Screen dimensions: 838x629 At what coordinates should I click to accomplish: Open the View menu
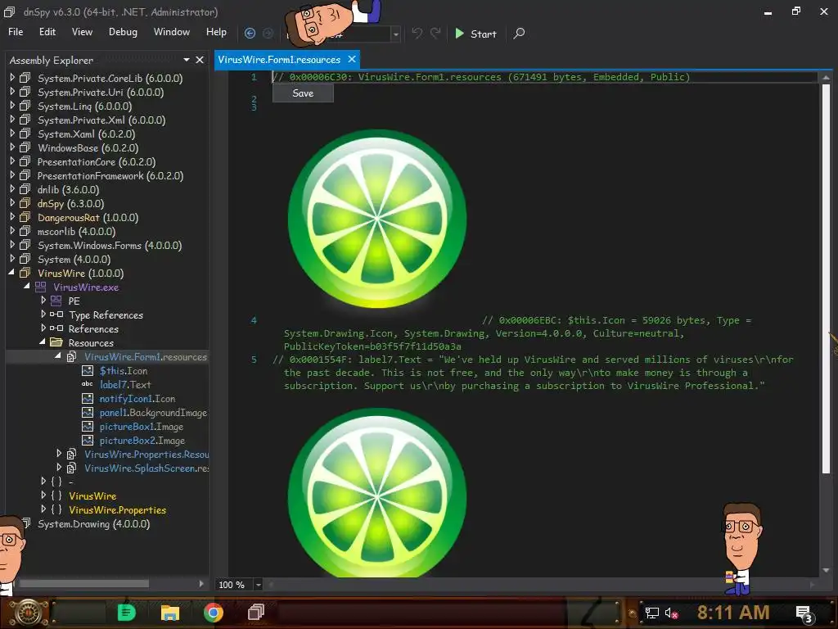pyautogui.click(x=82, y=32)
